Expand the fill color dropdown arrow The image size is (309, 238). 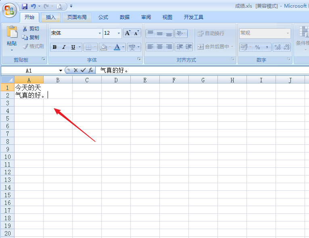click(110, 47)
